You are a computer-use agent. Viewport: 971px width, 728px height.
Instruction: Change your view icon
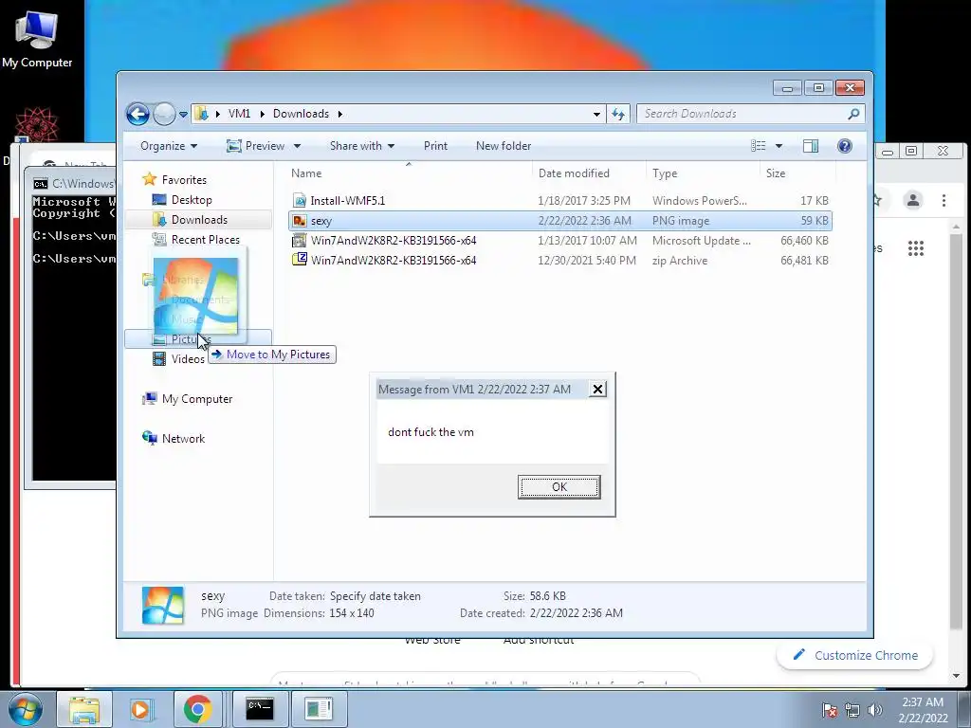[x=758, y=146]
